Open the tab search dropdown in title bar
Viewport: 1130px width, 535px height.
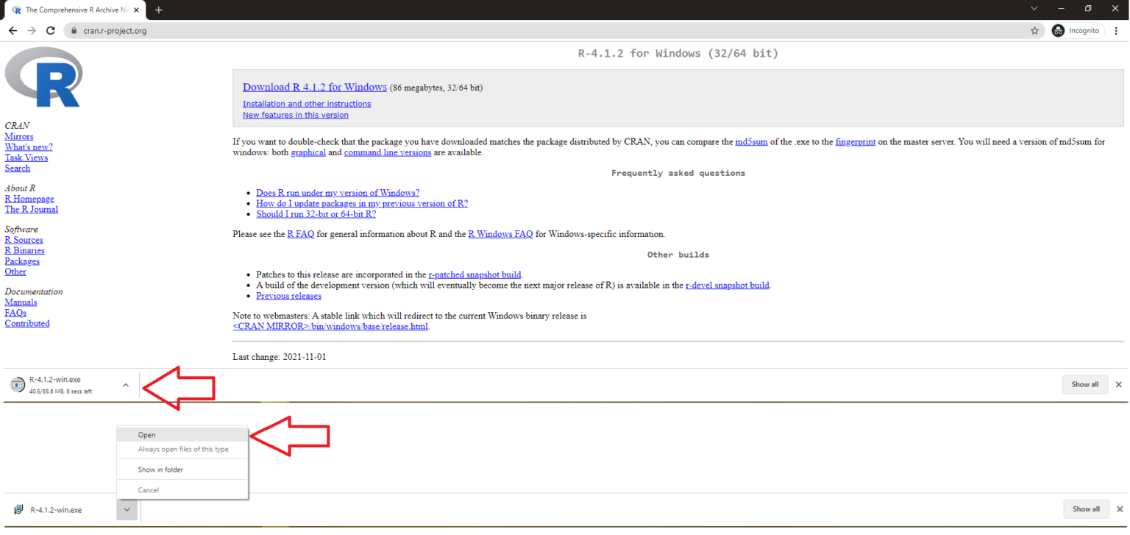pos(1034,9)
